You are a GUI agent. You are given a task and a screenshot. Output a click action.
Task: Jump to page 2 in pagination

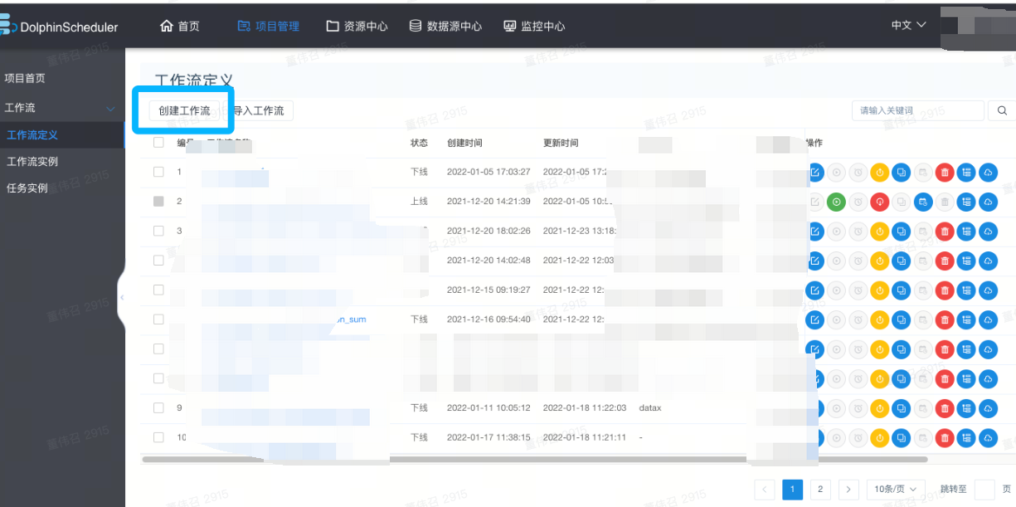(x=819, y=490)
